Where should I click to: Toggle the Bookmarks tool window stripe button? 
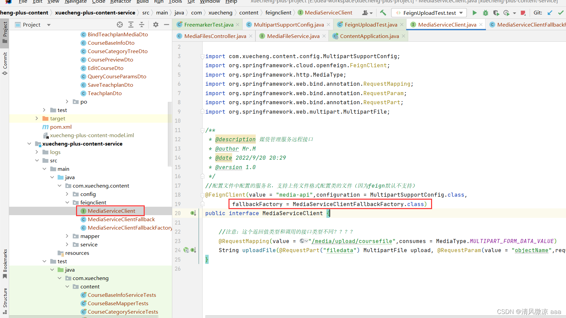coord(5,264)
